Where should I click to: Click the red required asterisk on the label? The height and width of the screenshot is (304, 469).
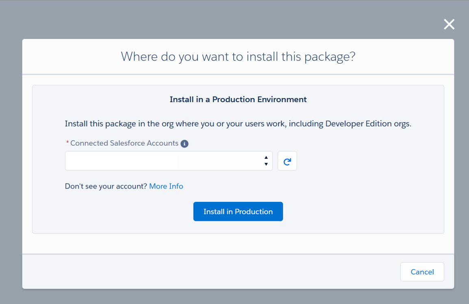[67, 143]
